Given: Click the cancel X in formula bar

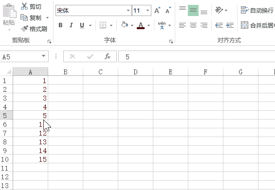Looking at the screenshot, I should 73,56.
